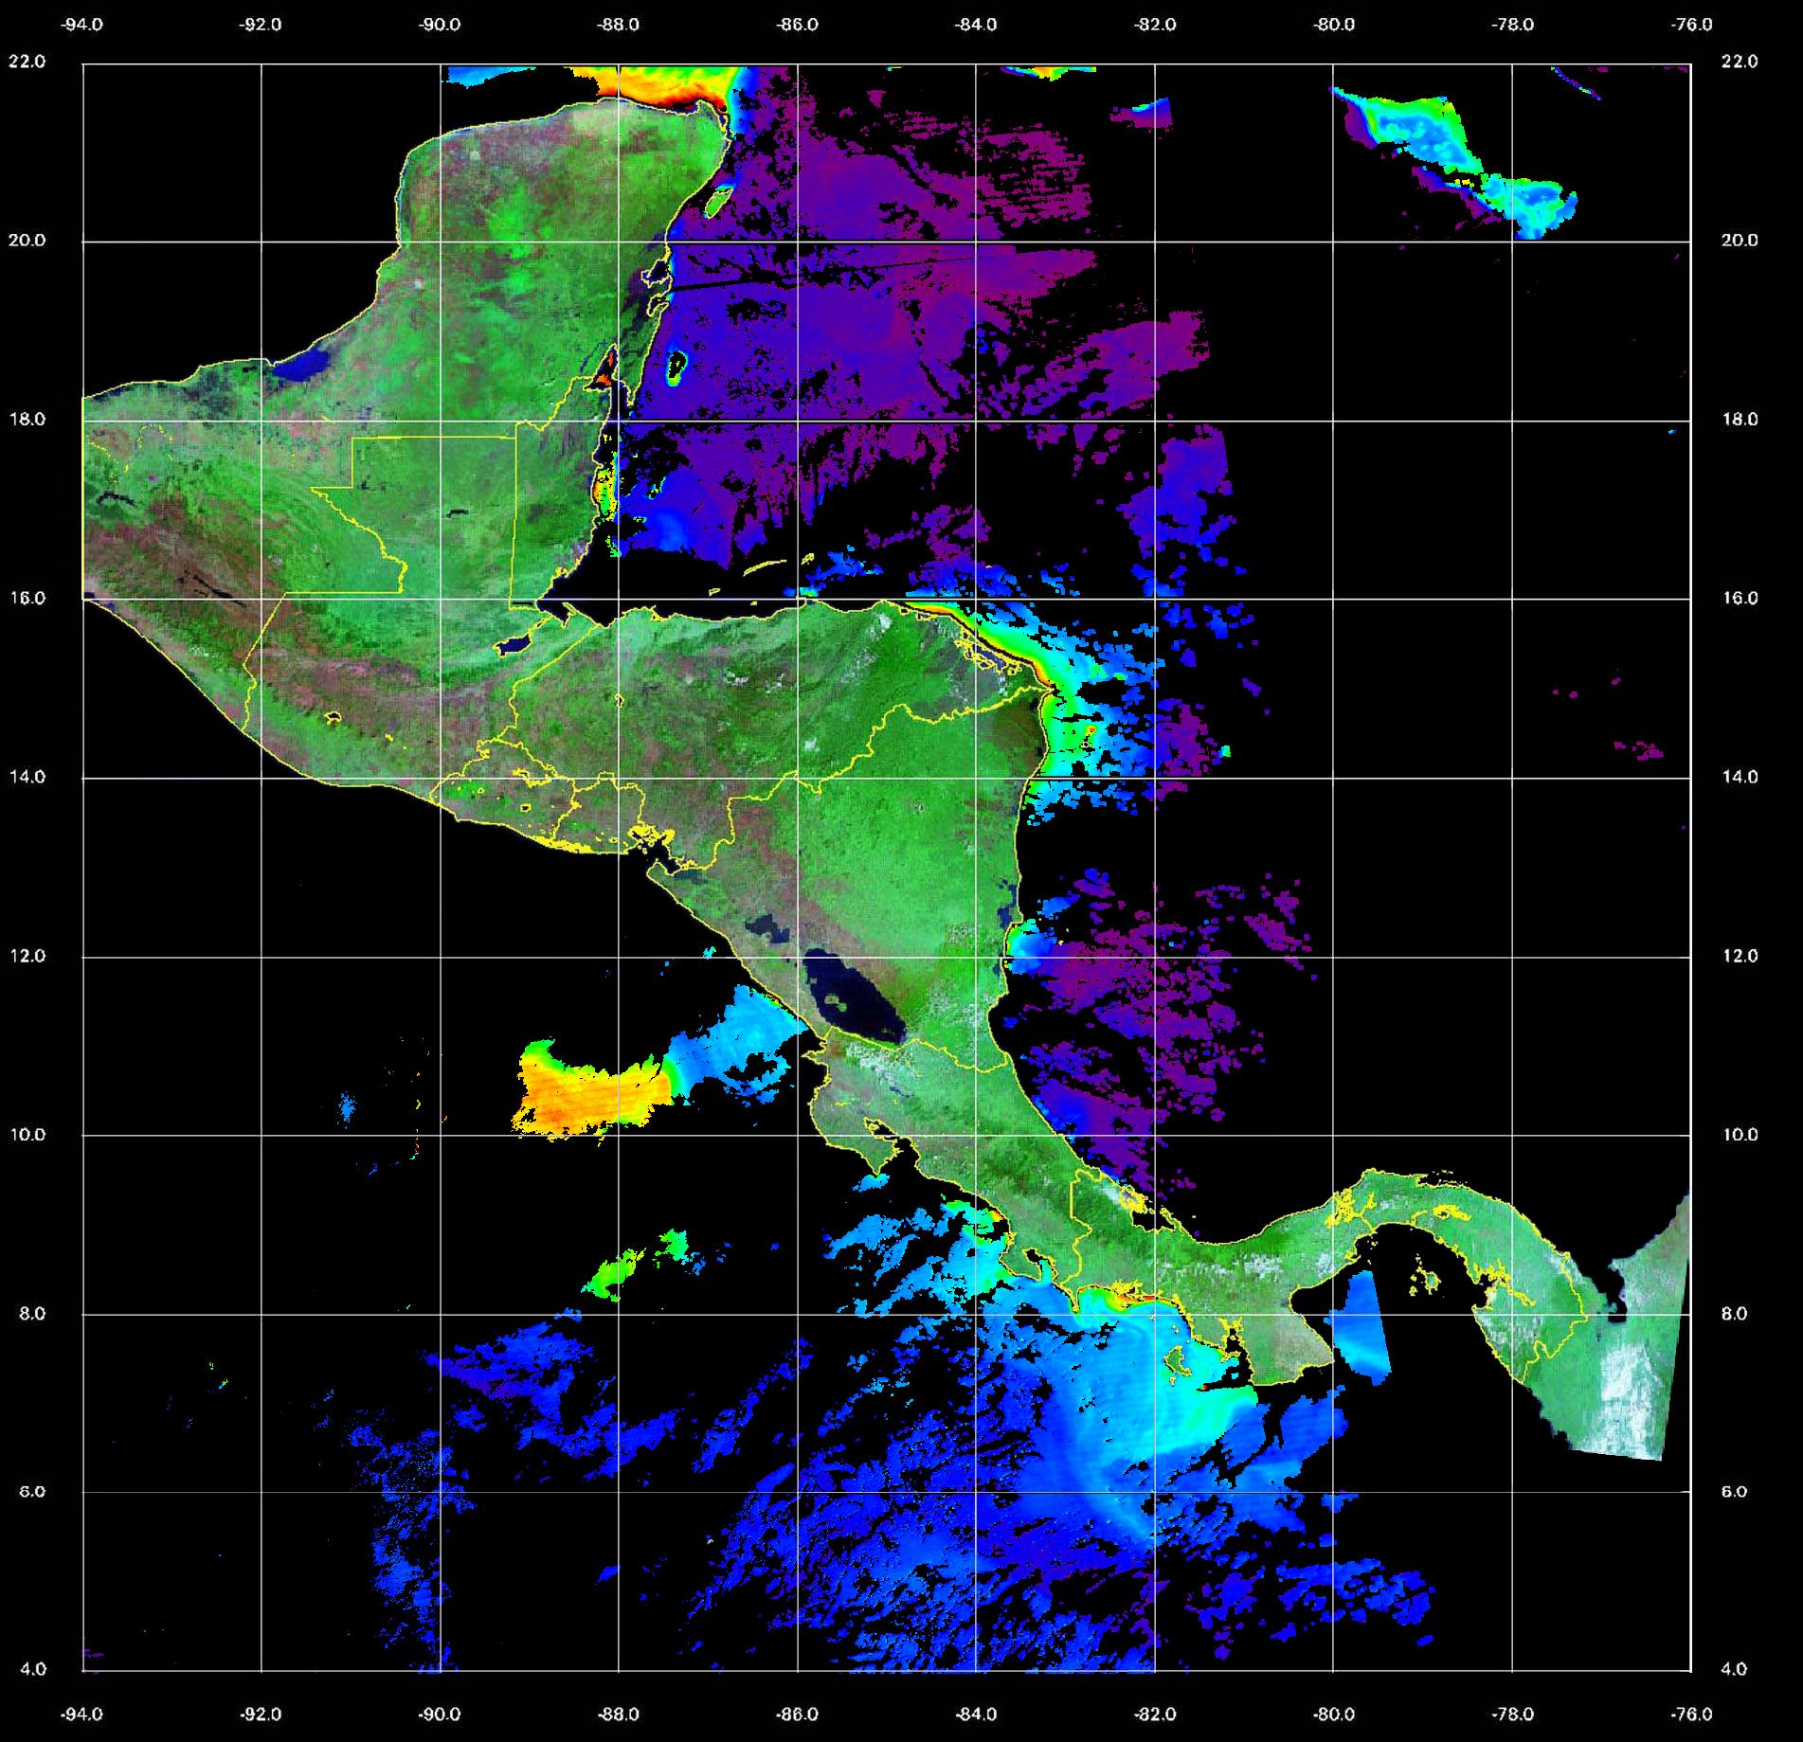Click the blue Laguna de Términos lagoon
This screenshot has height=1742, width=1803.
[x=305, y=365]
